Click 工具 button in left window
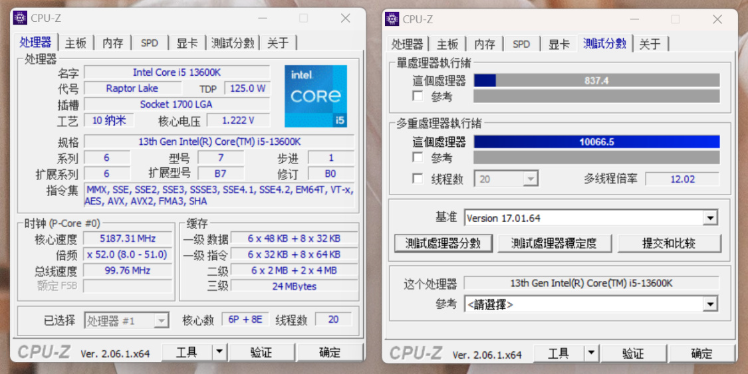748x374 pixels. (x=187, y=352)
